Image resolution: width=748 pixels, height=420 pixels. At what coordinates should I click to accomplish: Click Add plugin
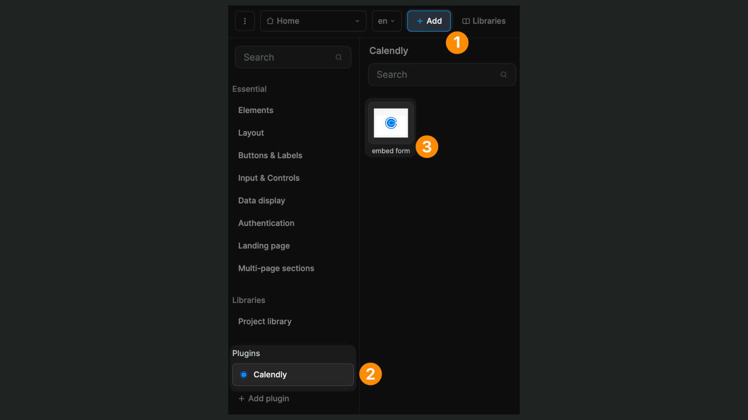(x=268, y=398)
